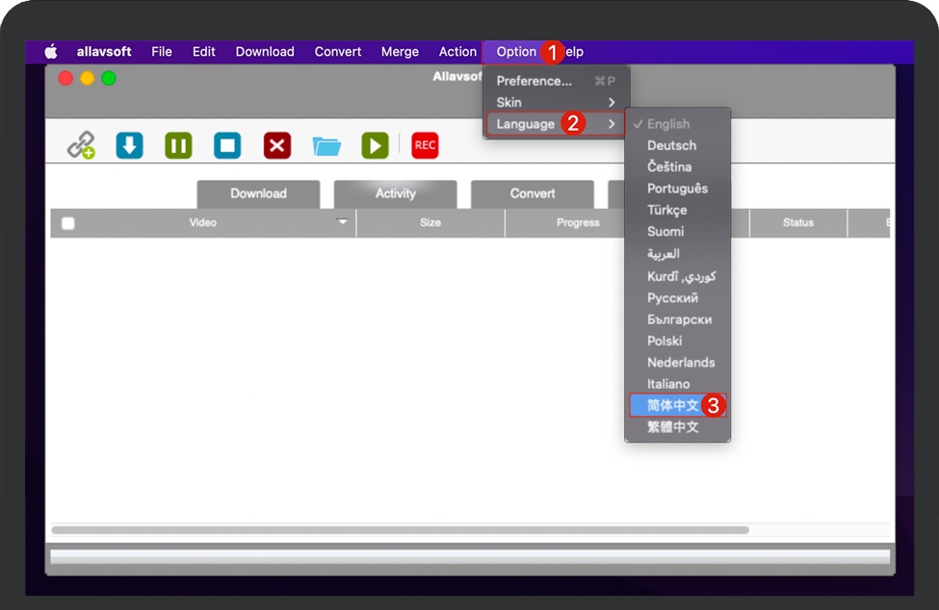Viewport: 939px width, 610px height.
Task: Expand the Video column dropdown arrow
Action: click(342, 221)
